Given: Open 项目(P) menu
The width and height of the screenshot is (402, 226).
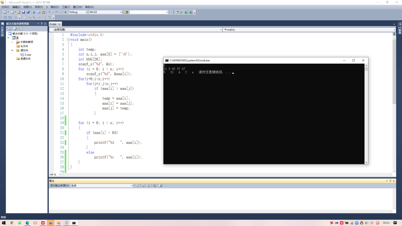Looking at the screenshot, I should 39,7.
